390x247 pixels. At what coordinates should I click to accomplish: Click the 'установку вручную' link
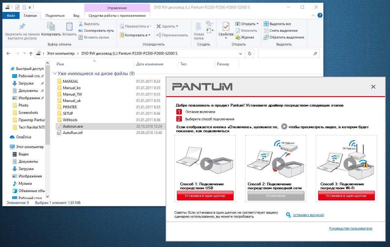(308, 215)
